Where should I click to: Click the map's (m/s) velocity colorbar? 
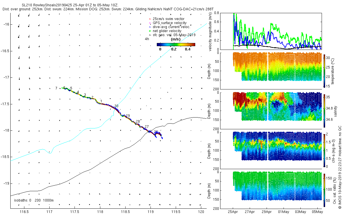pyautogui.click(x=176, y=44)
